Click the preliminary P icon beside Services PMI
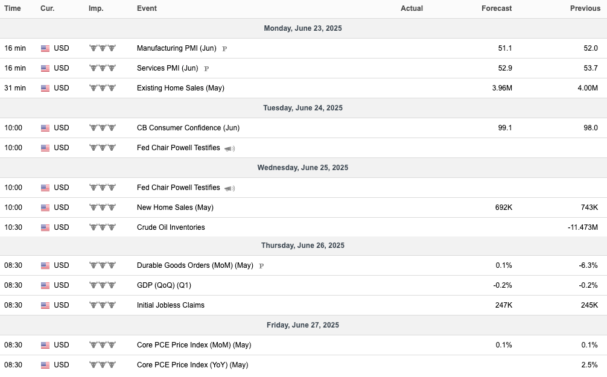 206,69
